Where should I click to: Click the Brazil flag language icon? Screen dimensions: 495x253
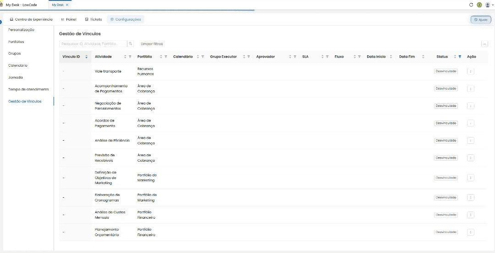tap(479, 5)
